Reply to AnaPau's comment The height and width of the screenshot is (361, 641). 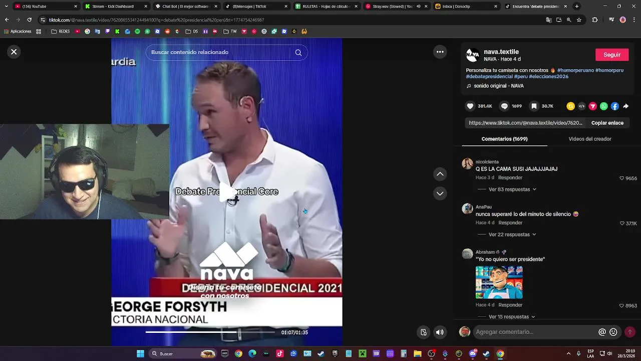510,223
